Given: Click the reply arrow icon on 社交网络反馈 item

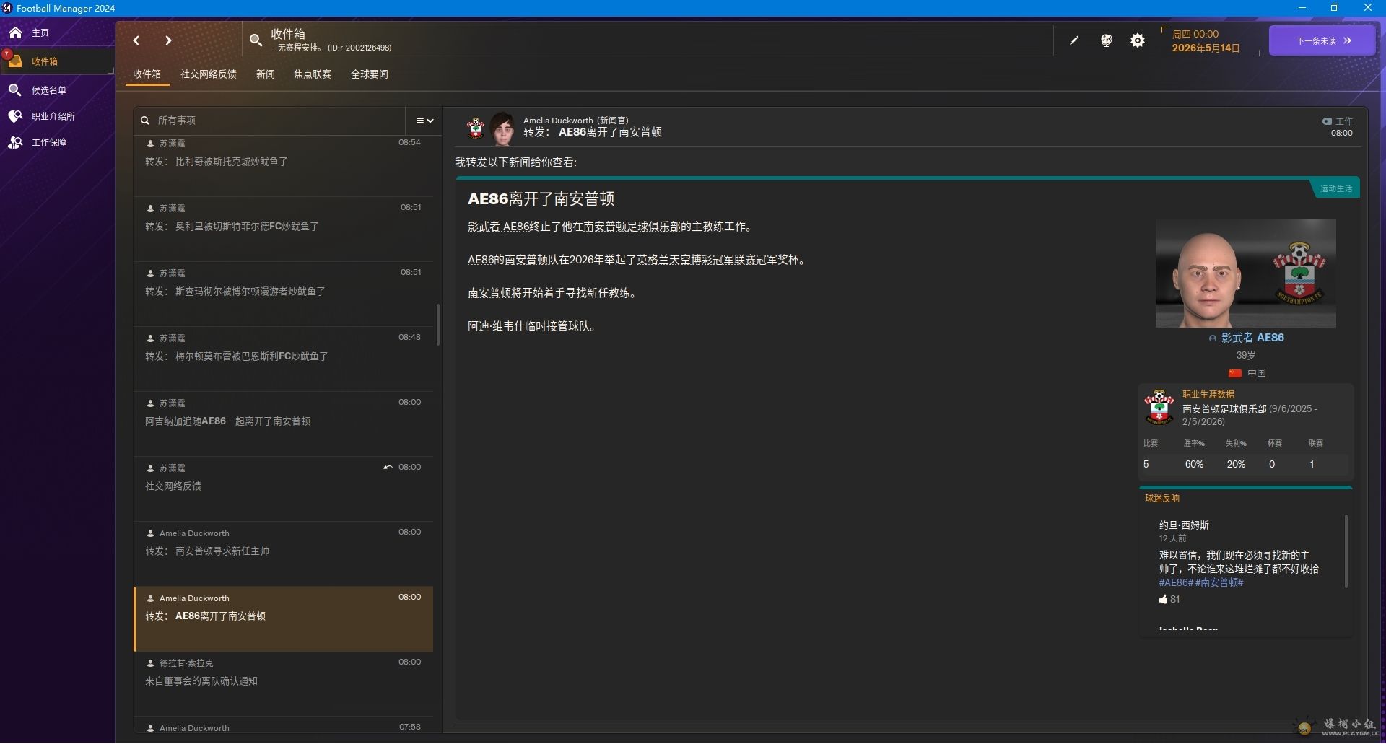Looking at the screenshot, I should (x=388, y=468).
